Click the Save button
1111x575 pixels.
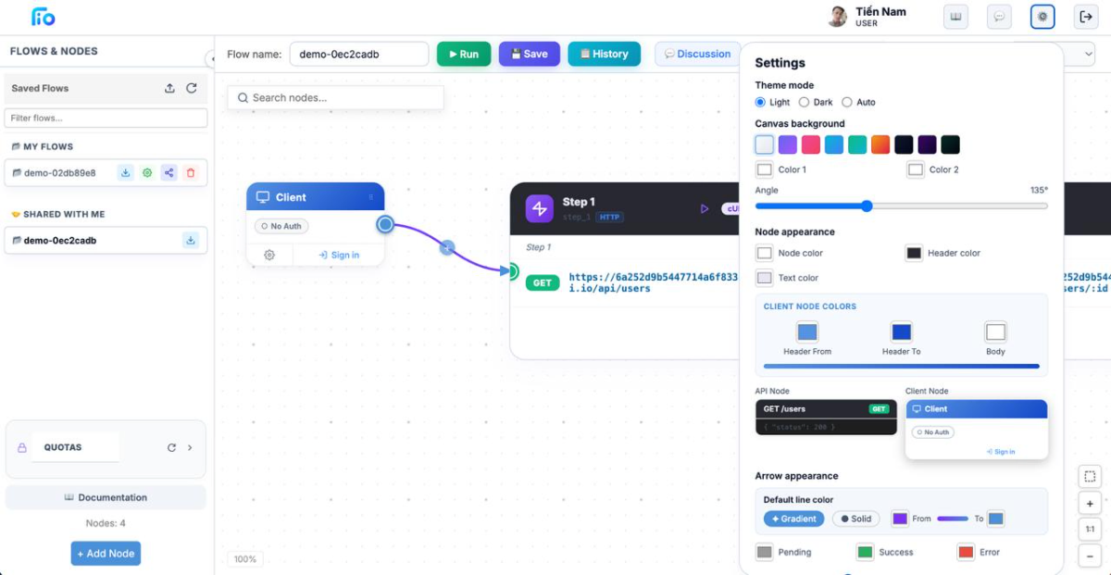[x=530, y=54]
